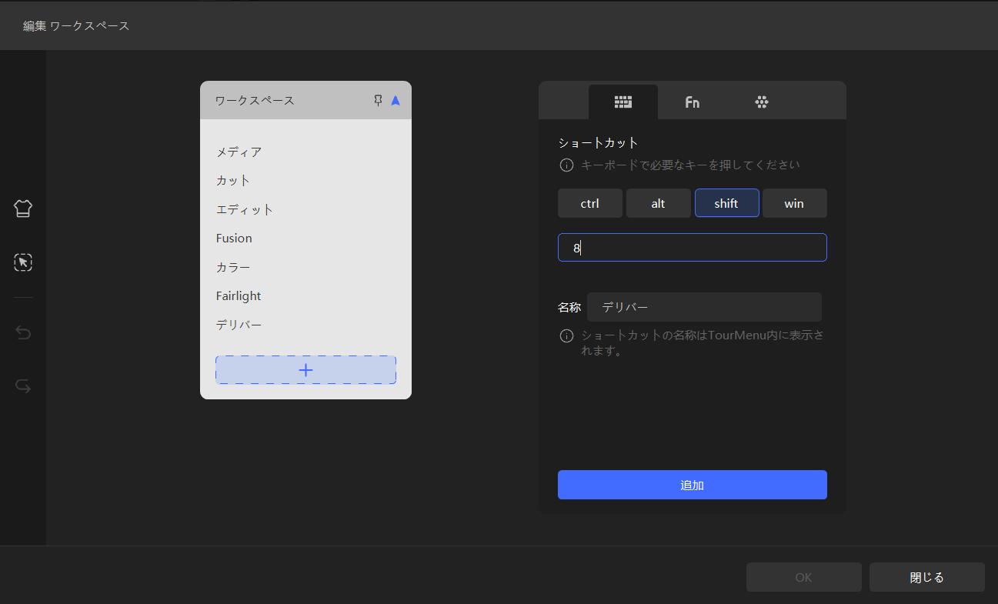Viewport: 998px width, 604px height.
Task: Select エディット in the workspace menu
Action: click(x=245, y=209)
